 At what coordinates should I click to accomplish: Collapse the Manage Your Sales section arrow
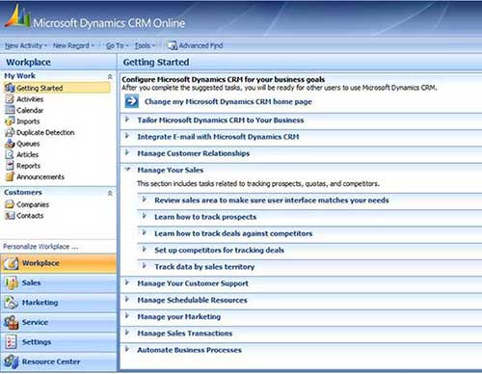point(127,169)
